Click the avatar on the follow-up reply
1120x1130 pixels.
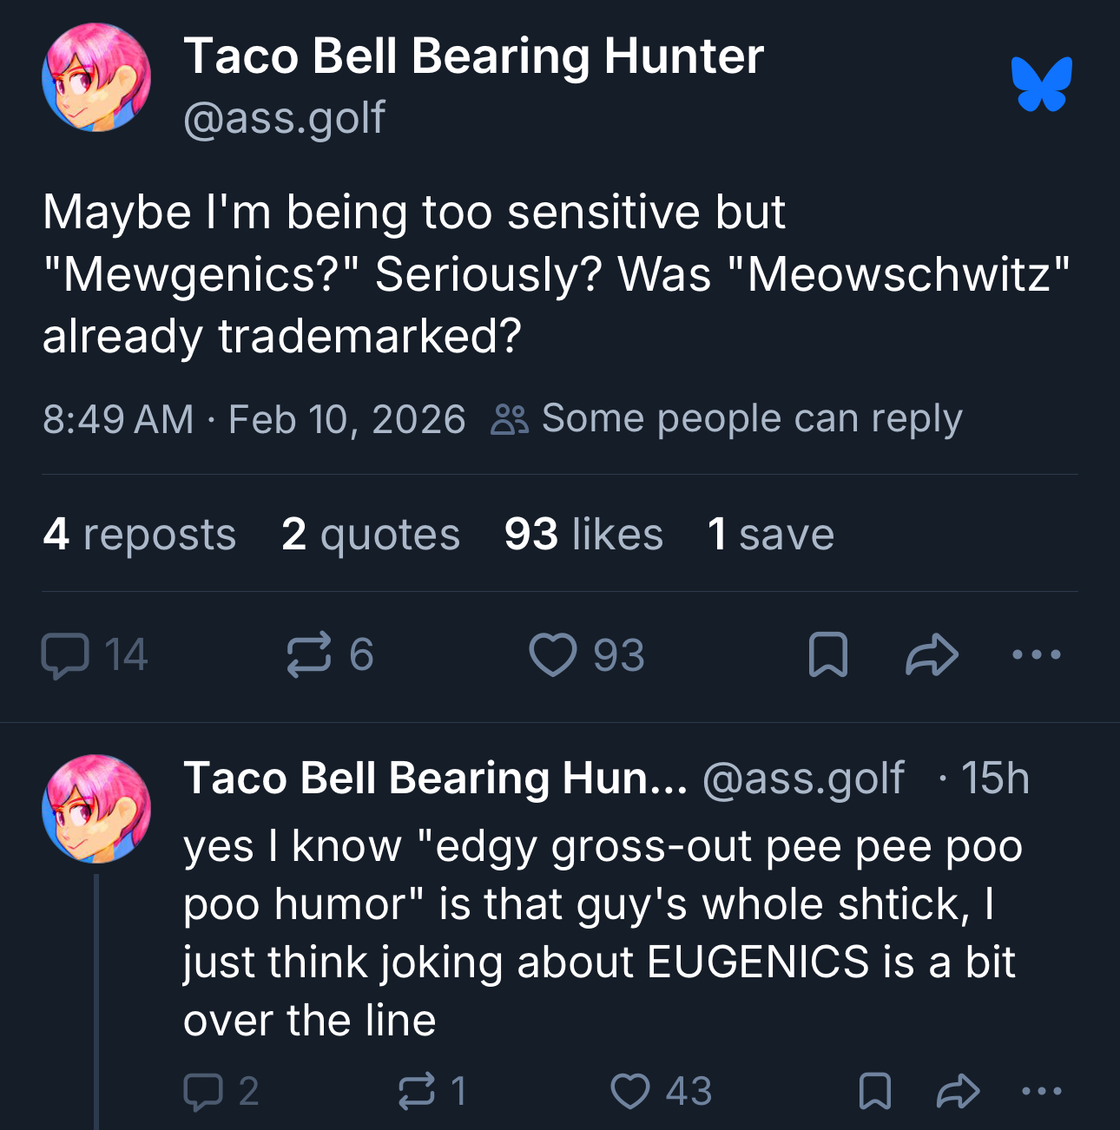coord(96,809)
